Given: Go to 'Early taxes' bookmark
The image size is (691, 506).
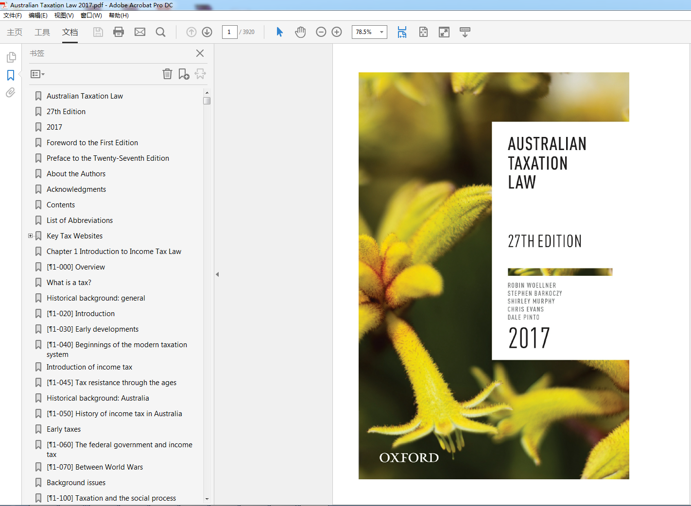Looking at the screenshot, I should point(64,429).
